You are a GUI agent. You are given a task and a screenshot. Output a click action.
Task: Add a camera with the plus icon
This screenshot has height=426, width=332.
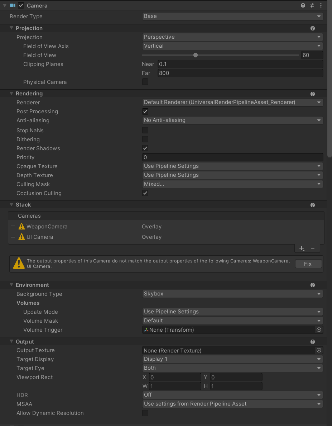click(x=301, y=248)
